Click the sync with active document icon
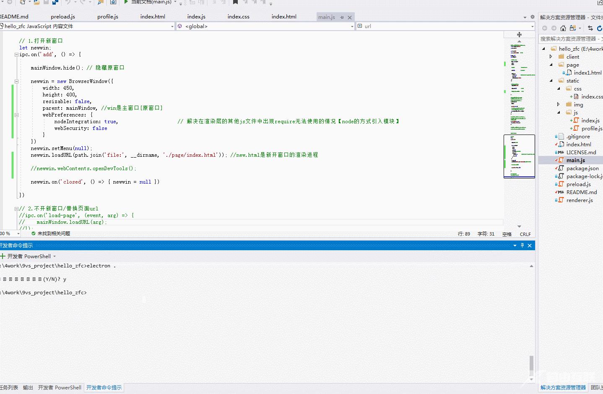603x394 pixels. pyautogui.click(x=590, y=28)
